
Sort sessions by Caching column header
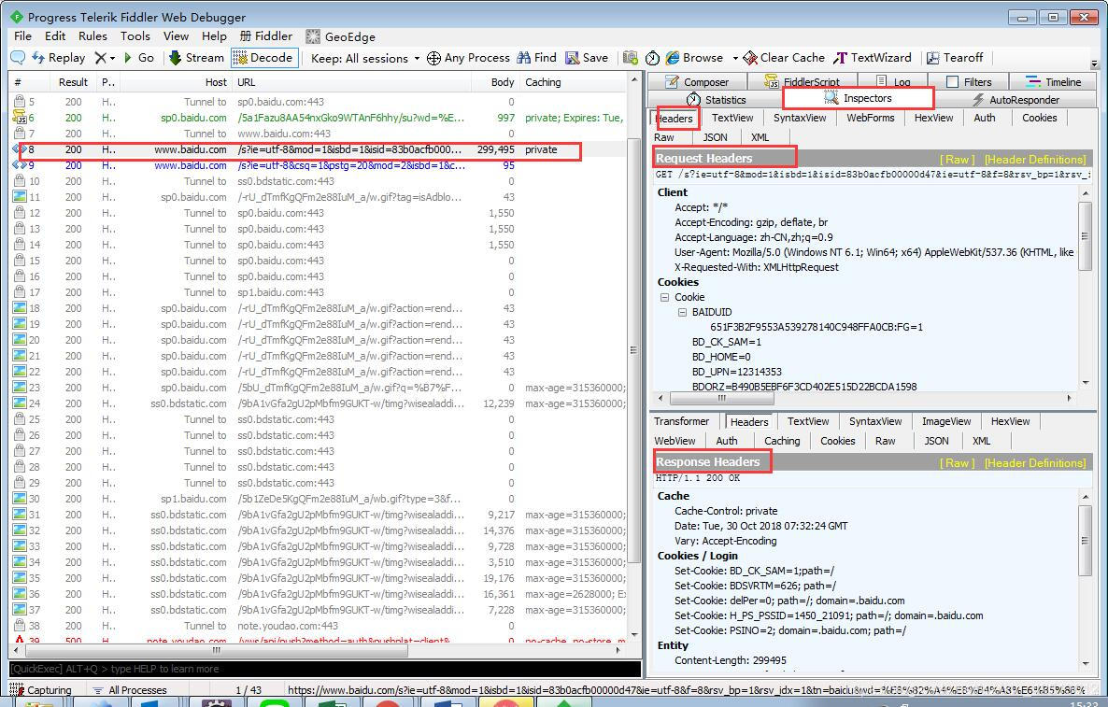pos(573,82)
